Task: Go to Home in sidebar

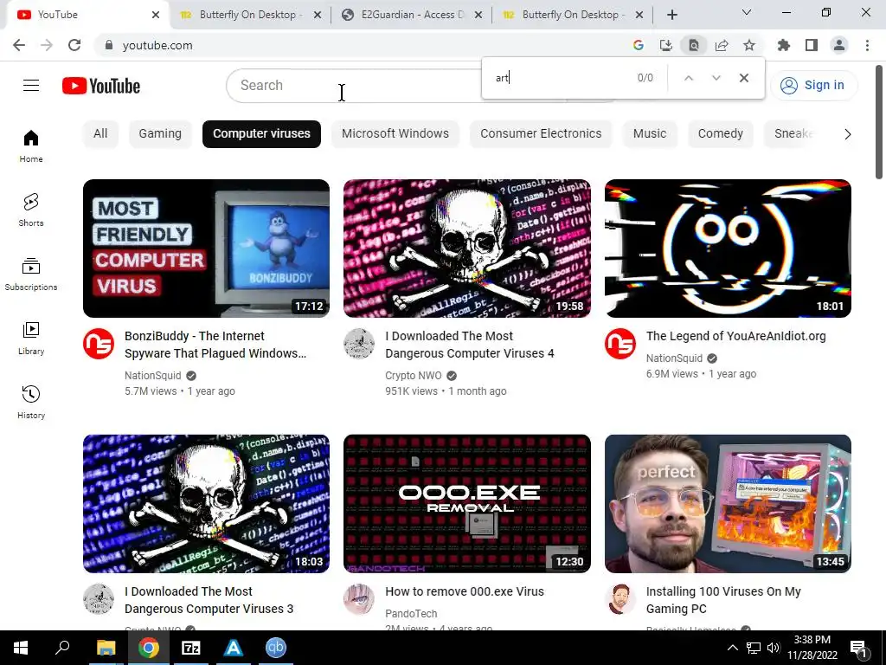Action: click(x=31, y=146)
